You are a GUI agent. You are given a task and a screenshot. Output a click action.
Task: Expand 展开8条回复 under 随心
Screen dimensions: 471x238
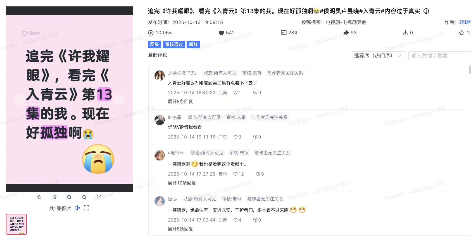click(180, 229)
